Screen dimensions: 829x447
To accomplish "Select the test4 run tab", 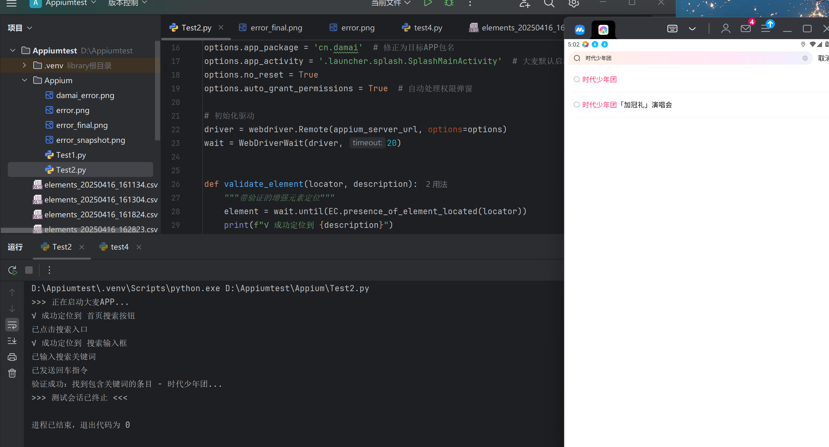I will pos(119,247).
